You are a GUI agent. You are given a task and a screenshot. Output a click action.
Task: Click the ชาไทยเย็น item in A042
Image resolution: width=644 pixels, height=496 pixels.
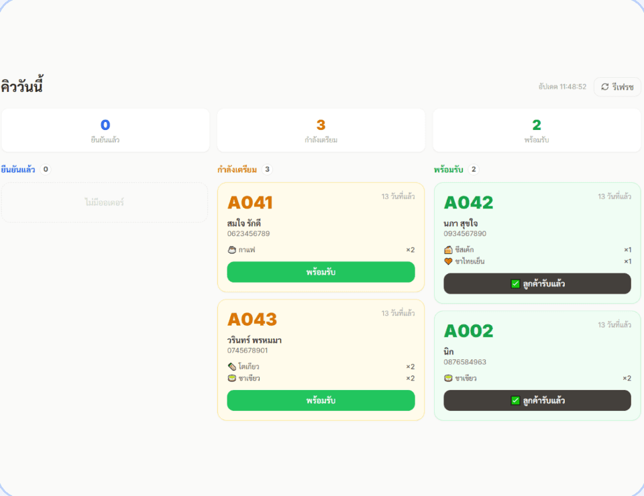pos(470,261)
